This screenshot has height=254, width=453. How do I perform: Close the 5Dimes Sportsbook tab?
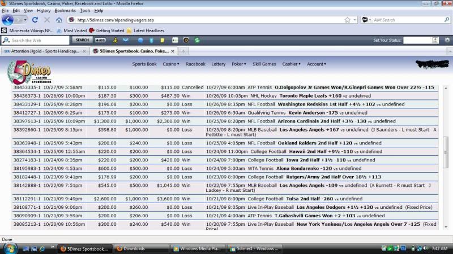pos(173,51)
